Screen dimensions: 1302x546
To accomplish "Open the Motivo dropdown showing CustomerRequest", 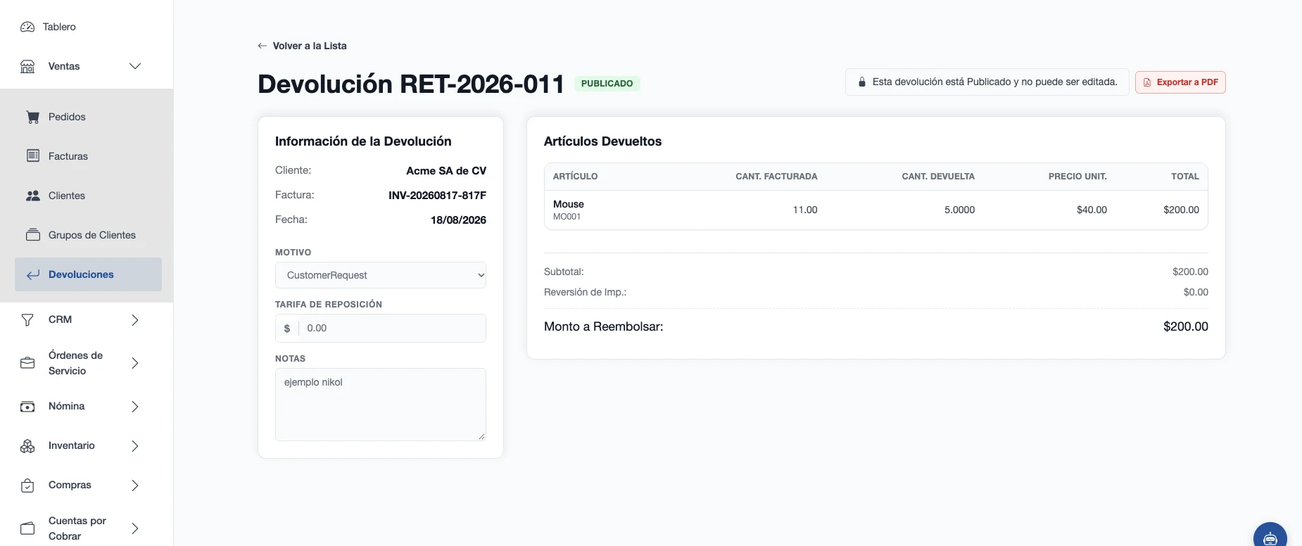I will pyautogui.click(x=381, y=275).
